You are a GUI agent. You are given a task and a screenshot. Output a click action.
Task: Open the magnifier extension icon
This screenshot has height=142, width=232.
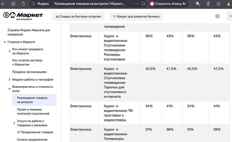(x=198, y=4)
